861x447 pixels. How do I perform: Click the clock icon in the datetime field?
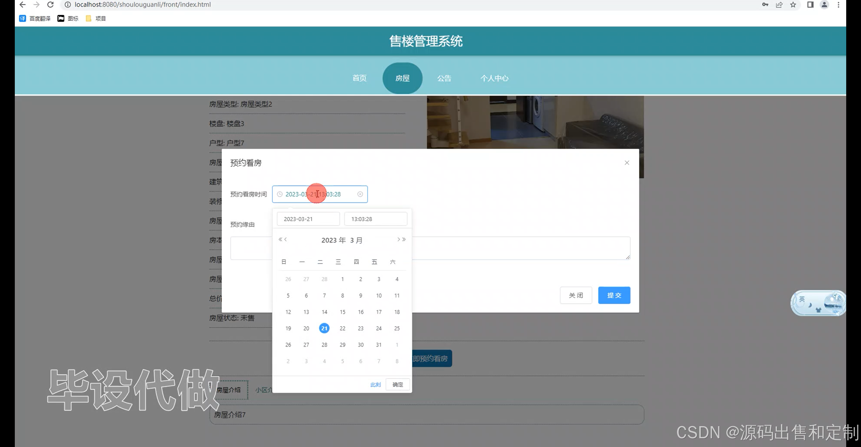tap(279, 194)
